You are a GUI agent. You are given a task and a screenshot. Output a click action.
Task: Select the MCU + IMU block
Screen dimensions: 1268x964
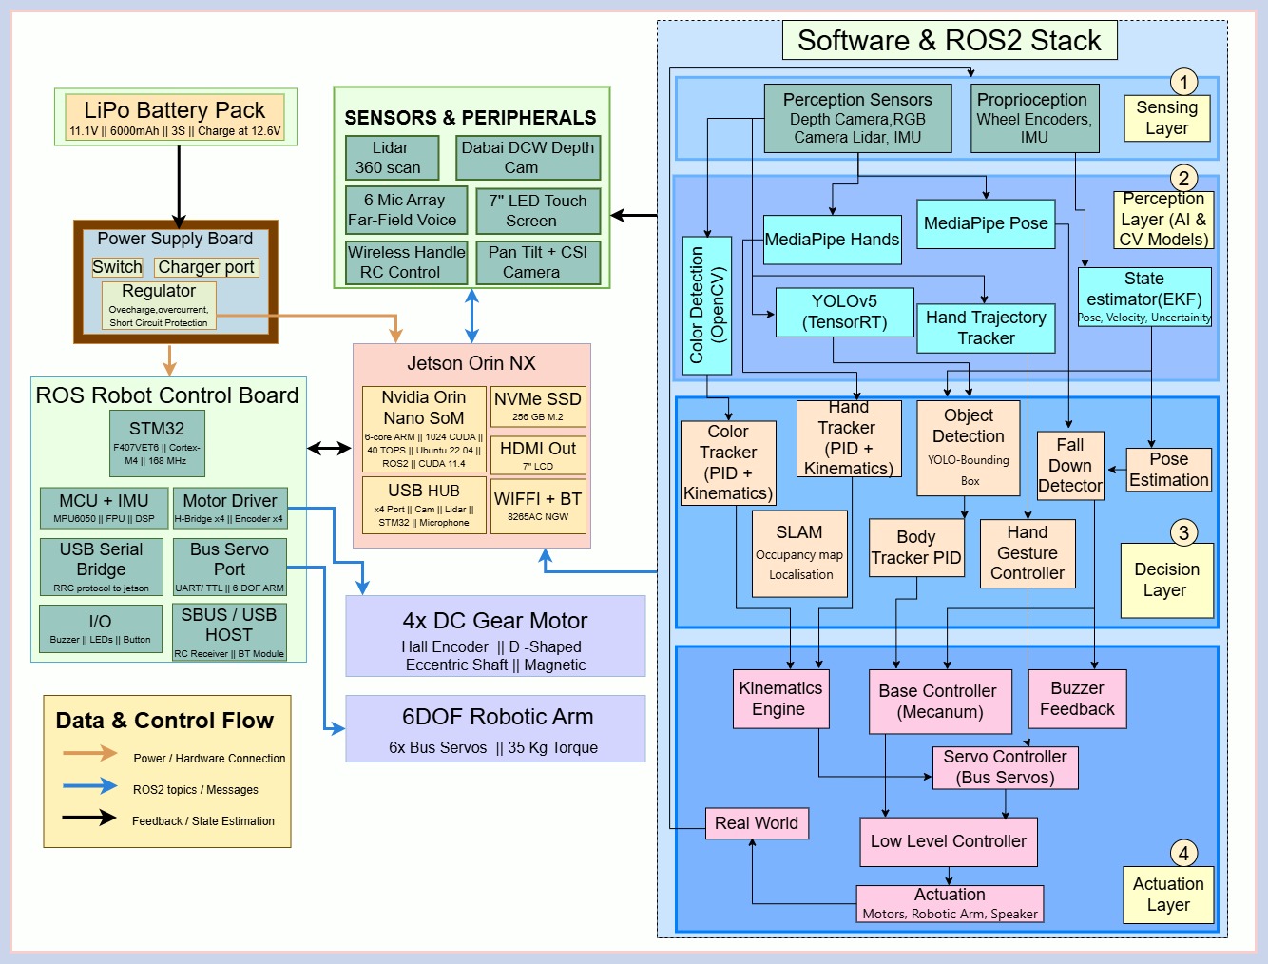click(104, 508)
